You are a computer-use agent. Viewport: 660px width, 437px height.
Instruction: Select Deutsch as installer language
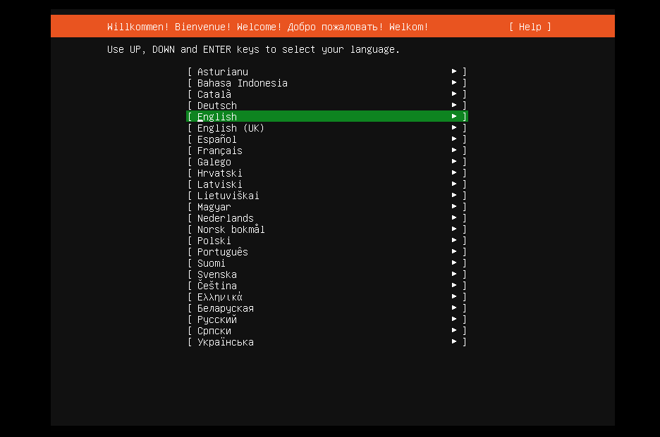pyautogui.click(x=217, y=106)
